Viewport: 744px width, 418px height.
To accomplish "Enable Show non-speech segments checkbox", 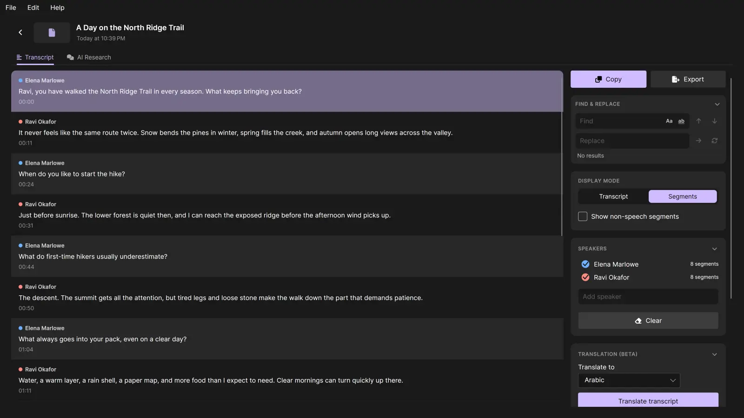I will [x=583, y=216].
